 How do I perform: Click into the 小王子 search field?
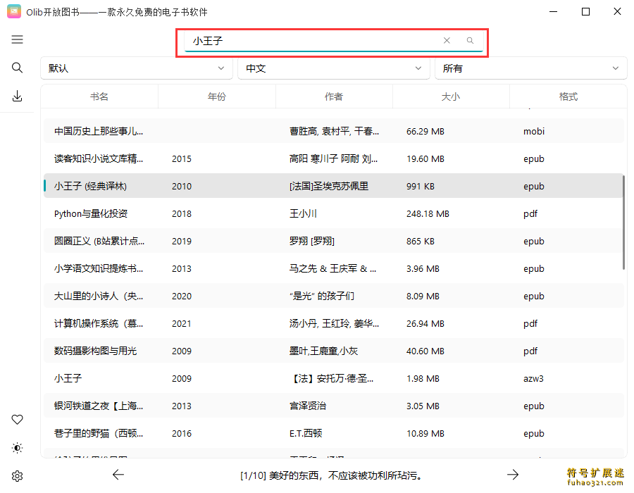(310, 41)
